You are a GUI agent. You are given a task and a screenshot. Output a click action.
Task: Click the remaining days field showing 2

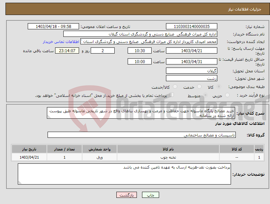click(103, 50)
